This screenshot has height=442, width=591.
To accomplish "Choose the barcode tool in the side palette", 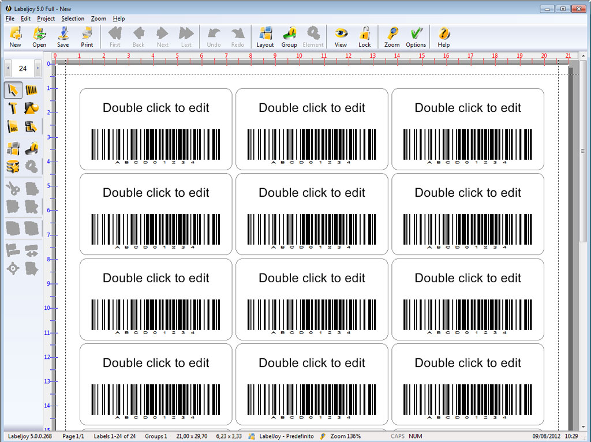I will click(31, 91).
